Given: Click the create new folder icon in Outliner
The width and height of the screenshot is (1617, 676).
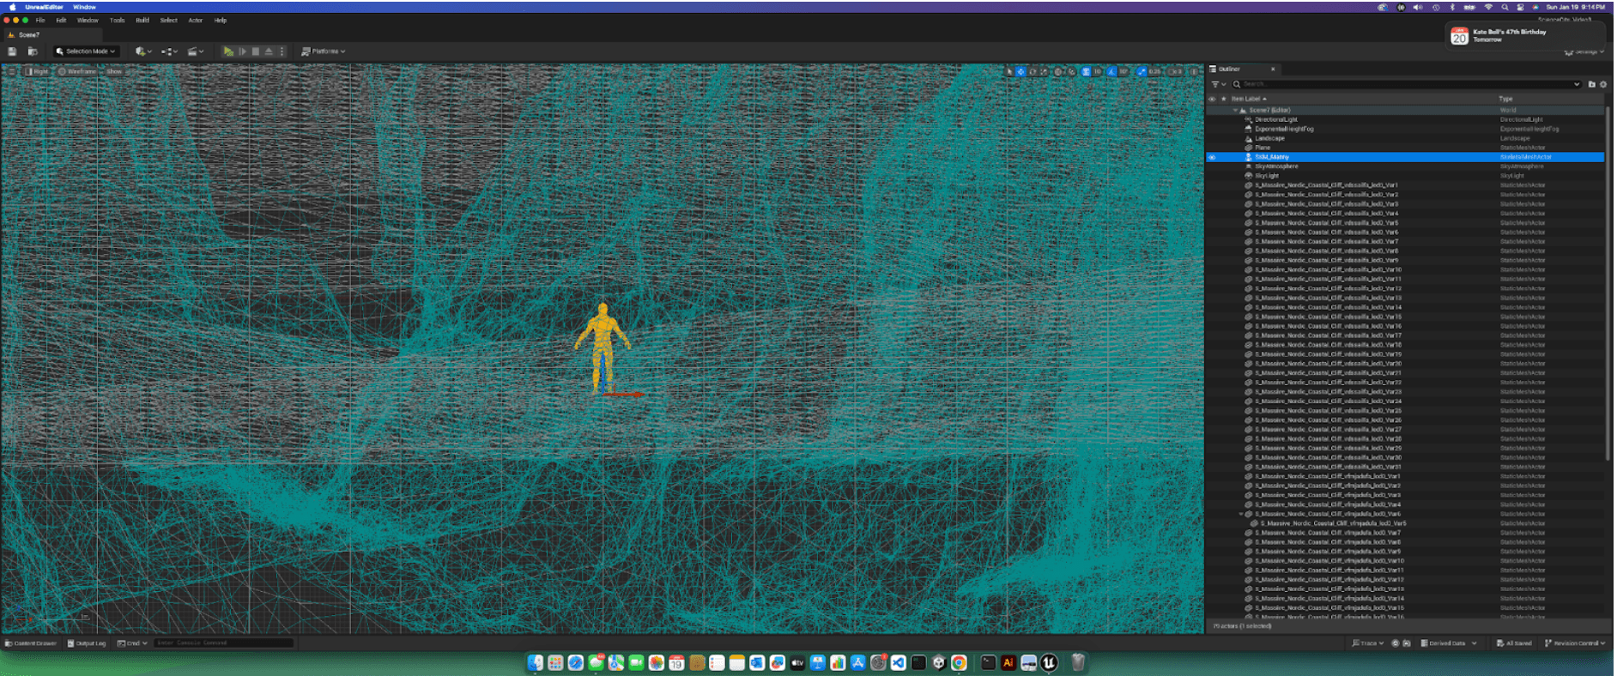Looking at the screenshot, I should 1591,84.
